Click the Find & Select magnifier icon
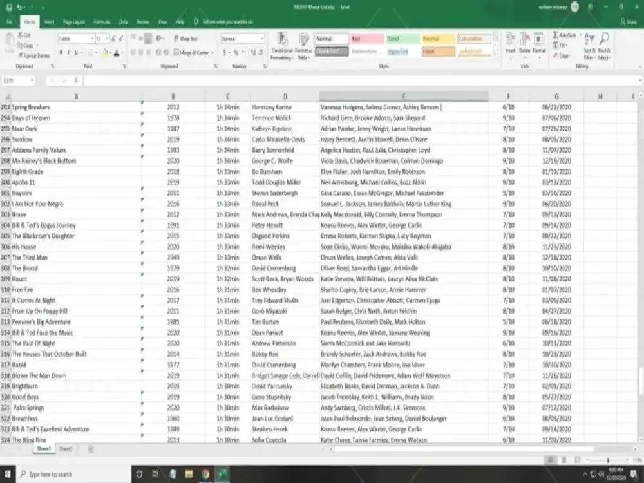The image size is (644, 483). (x=604, y=37)
